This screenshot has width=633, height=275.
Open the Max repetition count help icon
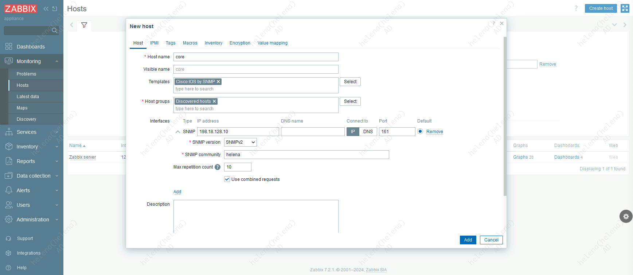click(218, 167)
